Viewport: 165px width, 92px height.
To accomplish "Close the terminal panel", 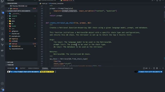I will coord(163,68).
